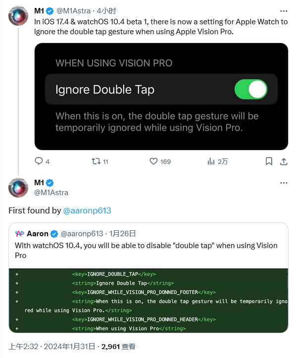Click verified badge next to Aaron
The image size is (296, 358).
[x=54, y=234]
